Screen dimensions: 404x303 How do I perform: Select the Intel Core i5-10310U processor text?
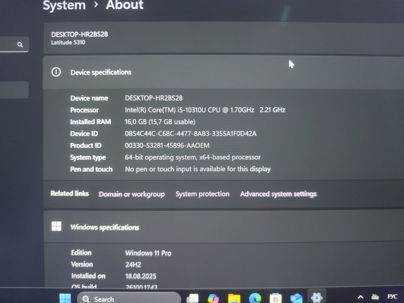[x=205, y=110]
